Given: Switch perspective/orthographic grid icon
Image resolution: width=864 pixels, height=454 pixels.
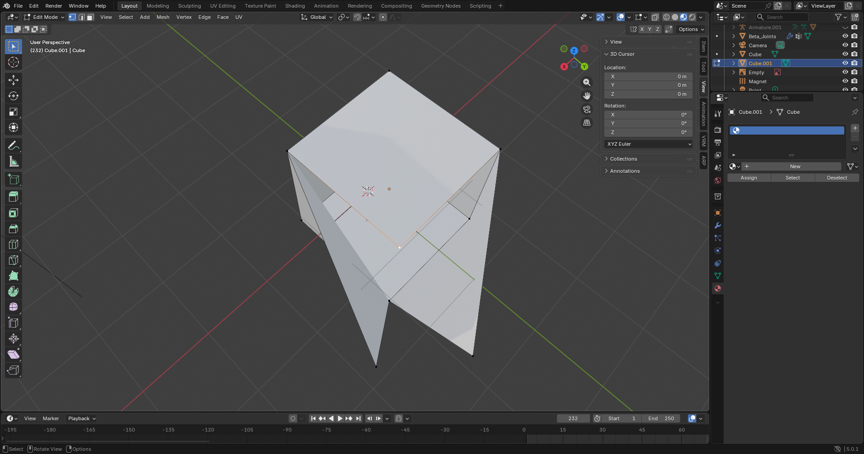Looking at the screenshot, I should point(587,122).
